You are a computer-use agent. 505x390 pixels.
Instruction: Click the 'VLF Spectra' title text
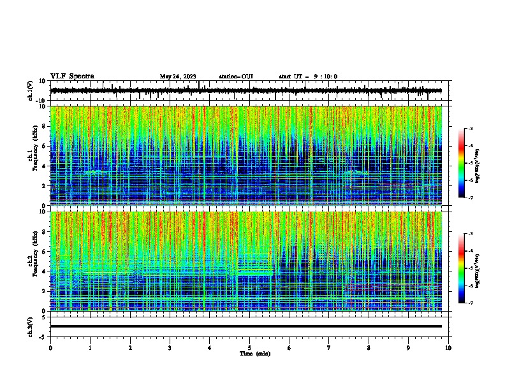[72, 76]
